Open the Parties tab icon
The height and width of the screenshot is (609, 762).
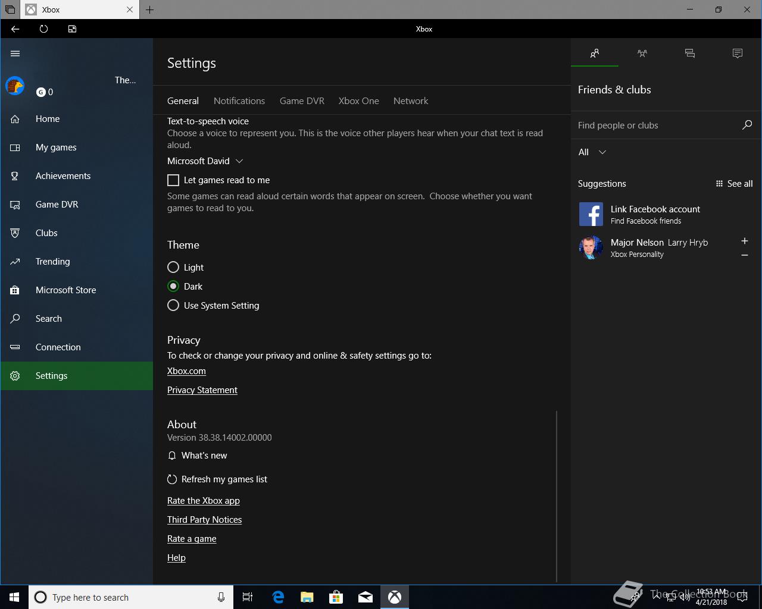coord(642,54)
